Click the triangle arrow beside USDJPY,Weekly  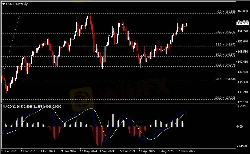3,3
